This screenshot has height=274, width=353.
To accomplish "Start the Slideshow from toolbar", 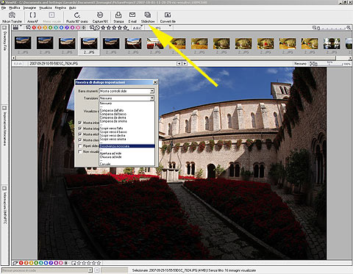I will [x=148, y=18].
